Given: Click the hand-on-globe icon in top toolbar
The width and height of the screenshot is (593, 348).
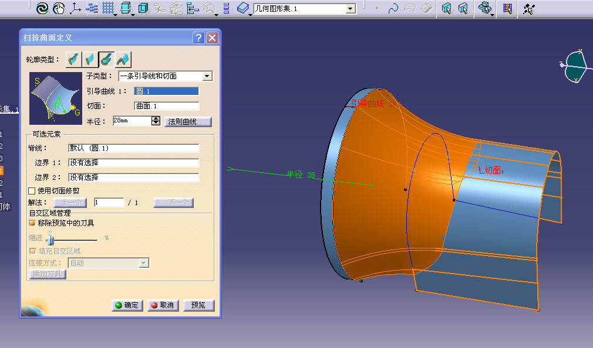Looking at the screenshot, I should coord(59,8).
